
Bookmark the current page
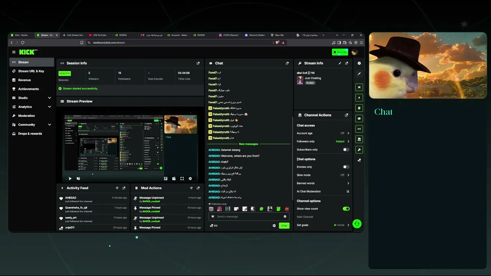point(82,43)
